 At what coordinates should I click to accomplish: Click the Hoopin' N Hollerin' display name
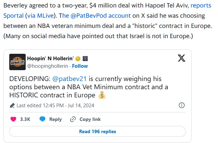tap(50, 59)
